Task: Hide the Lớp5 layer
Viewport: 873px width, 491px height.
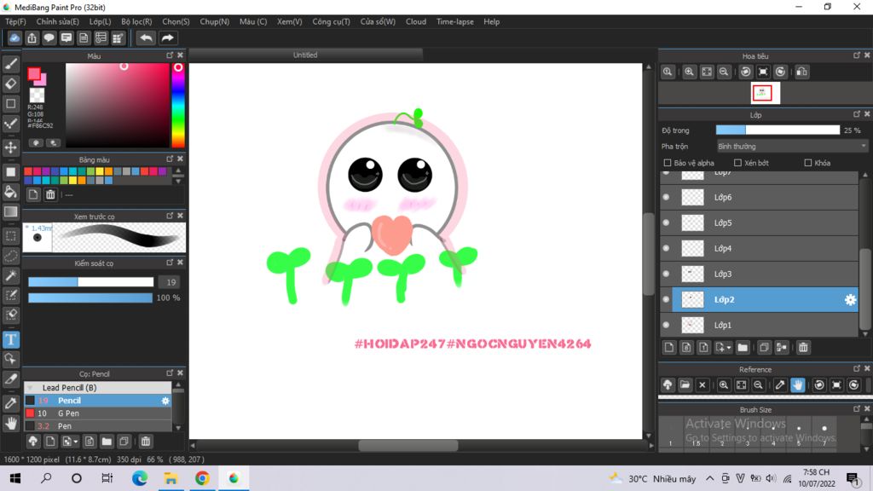Action: pyautogui.click(x=666, y=222)
